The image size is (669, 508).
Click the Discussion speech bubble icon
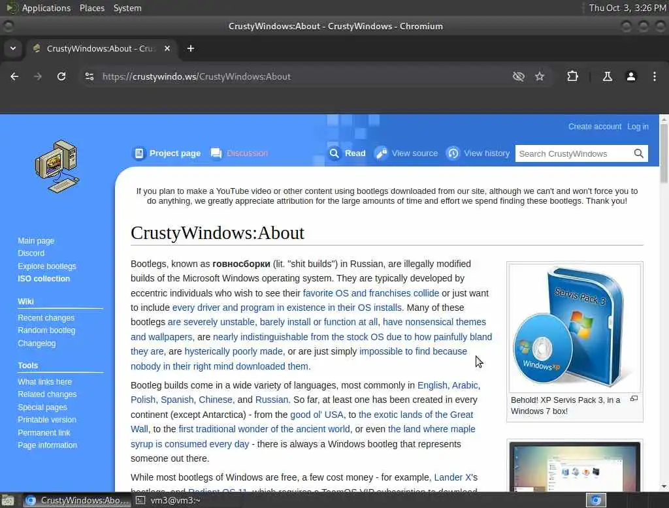click(x=216, y=153)
